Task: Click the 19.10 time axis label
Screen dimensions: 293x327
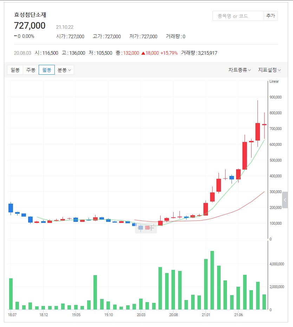Action: pos(109,315)
